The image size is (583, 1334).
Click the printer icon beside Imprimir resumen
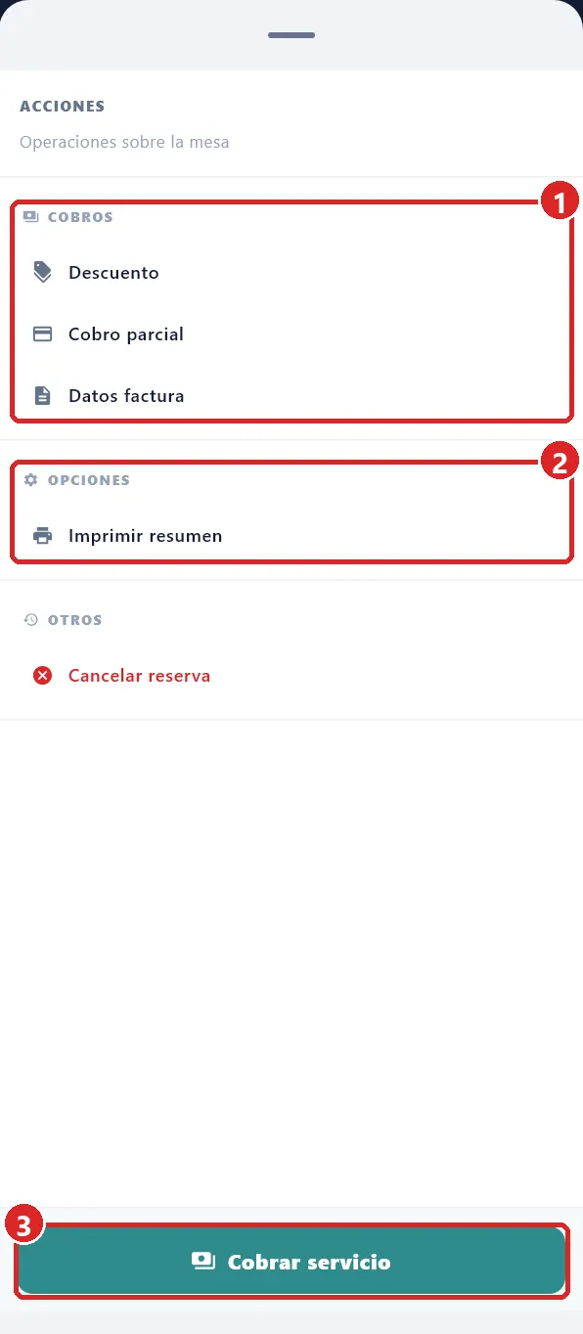click(42, 536)
